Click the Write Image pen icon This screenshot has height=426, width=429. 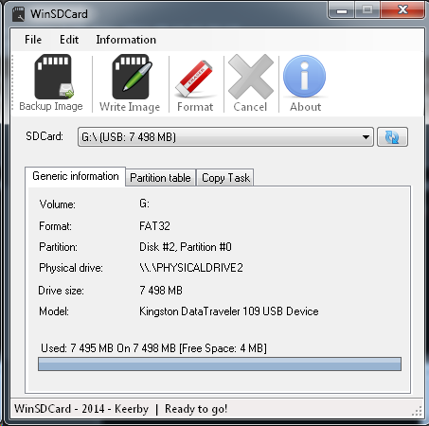pos(132,77)
